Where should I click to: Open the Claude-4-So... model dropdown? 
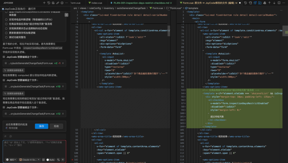[x=29, y=160]
